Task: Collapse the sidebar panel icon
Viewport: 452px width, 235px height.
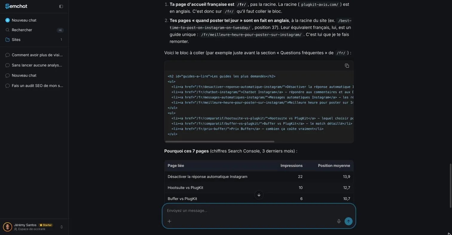Action: [x=61, y=6]
